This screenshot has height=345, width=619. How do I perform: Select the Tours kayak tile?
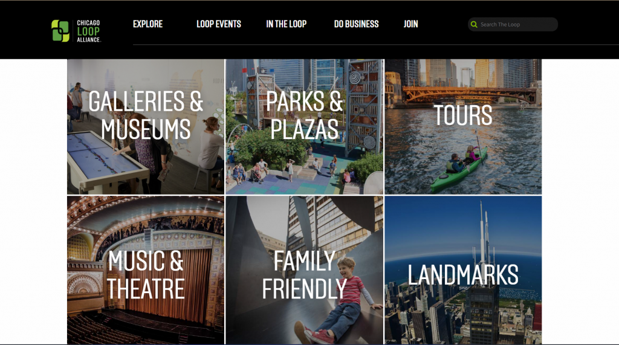[x=463, y=127]
